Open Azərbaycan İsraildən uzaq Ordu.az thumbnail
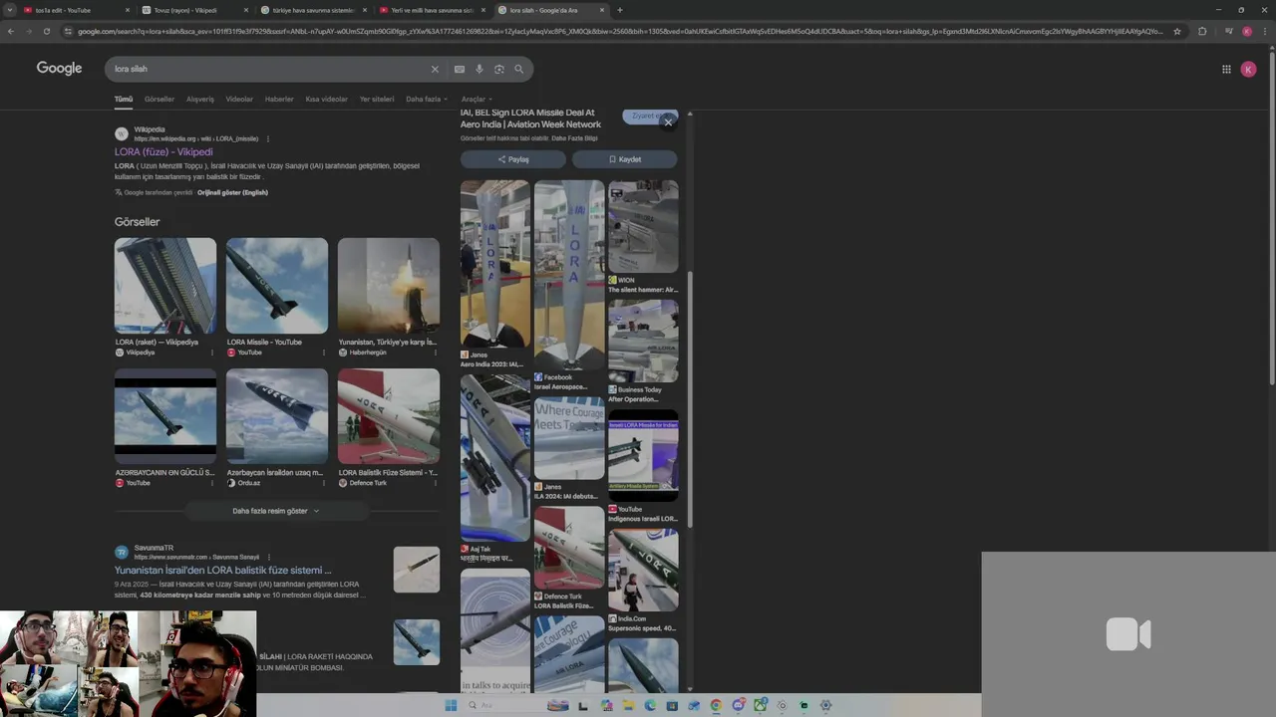The width and height of the screenshot is (1276, 717). point(277,416)
